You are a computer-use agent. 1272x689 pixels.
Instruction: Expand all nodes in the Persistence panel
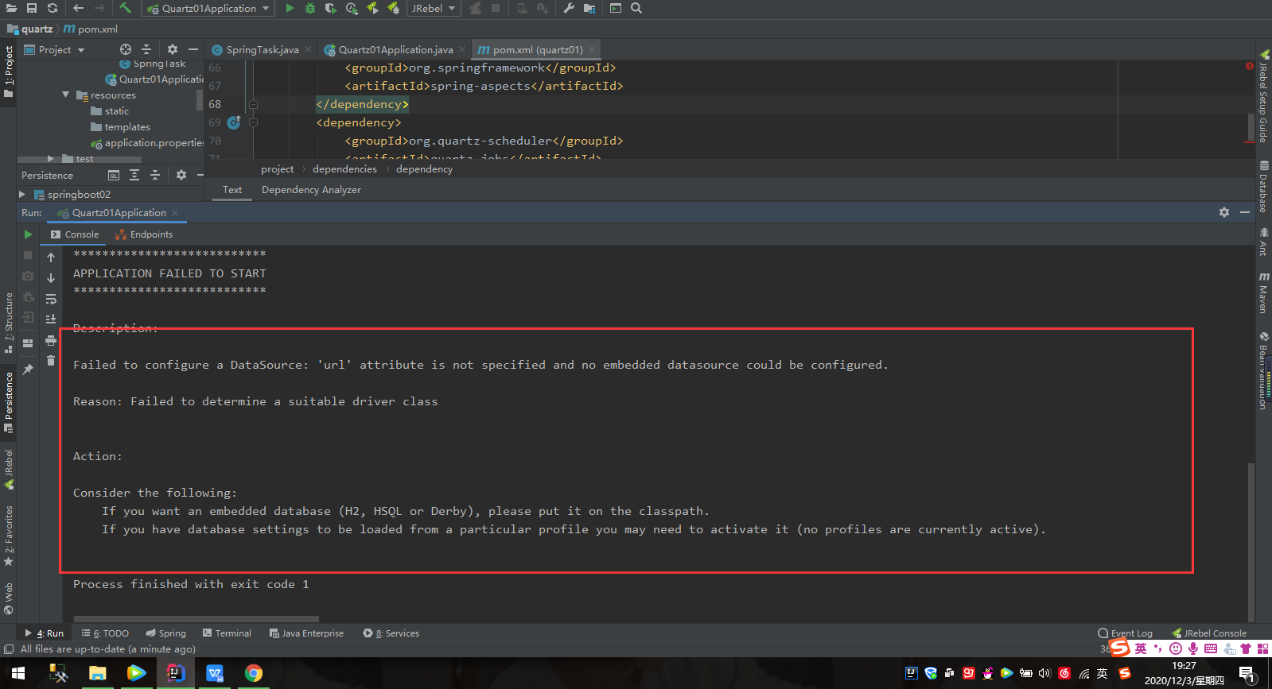[x=134, y=175]
